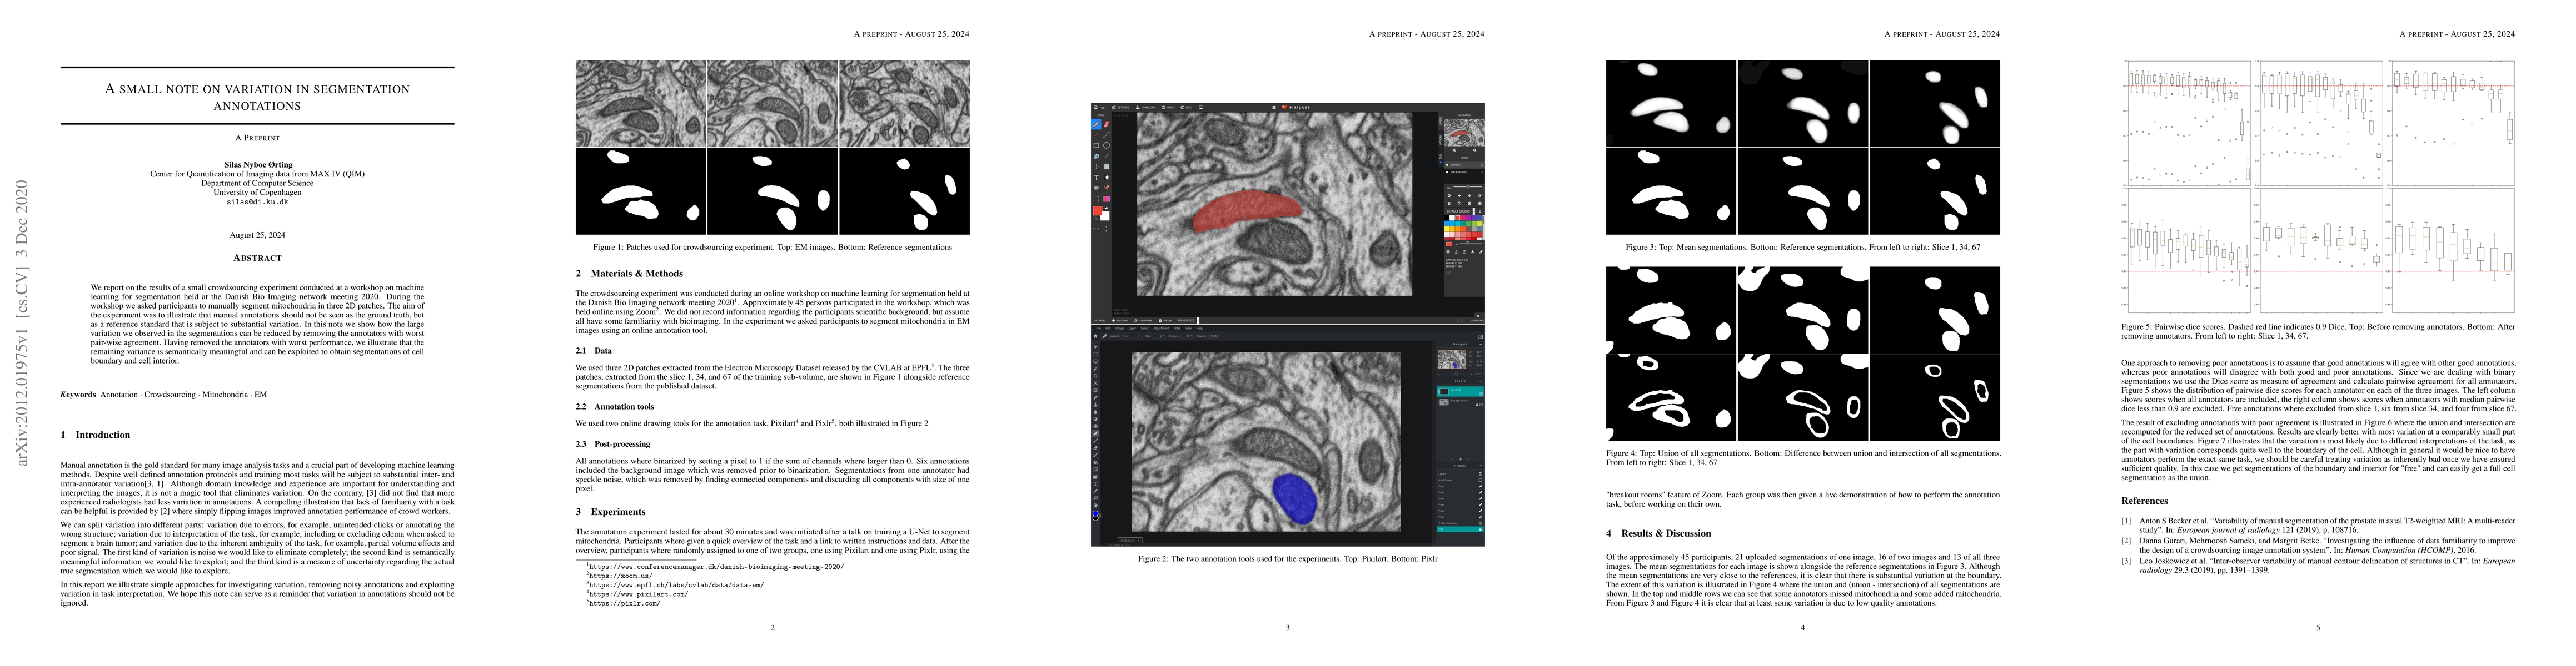Click the Pixlr Navigate preview thumbnail
The width and height of the screenshot is (2576, 666).
(x=1452, y=360)
